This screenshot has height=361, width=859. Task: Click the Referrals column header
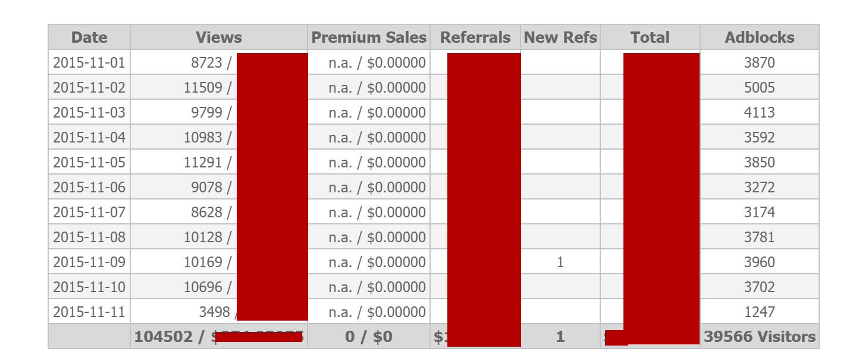[x=475, y=37]
